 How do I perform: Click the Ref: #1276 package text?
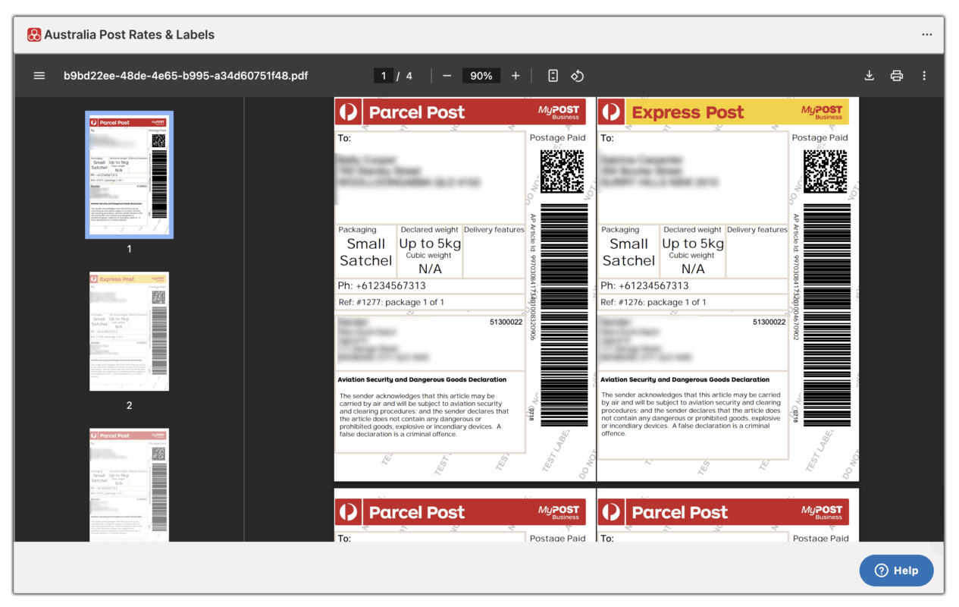(653, 302)
